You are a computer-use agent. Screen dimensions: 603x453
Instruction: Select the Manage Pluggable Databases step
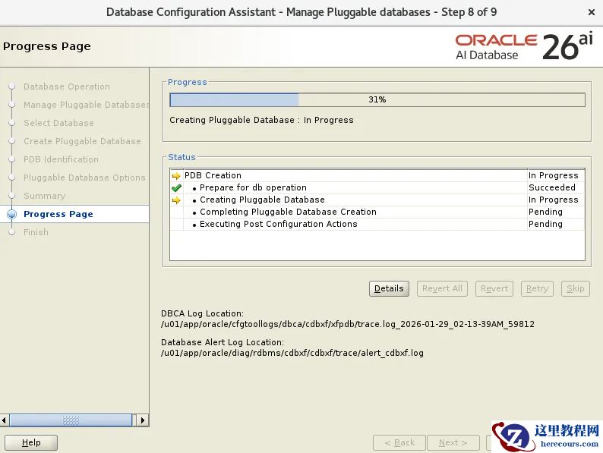(x=86, y=105)
